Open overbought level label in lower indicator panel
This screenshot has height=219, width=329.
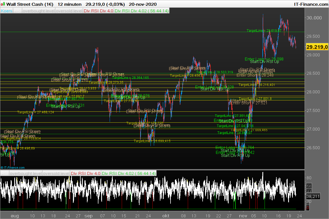pyautogui.click(x=26, y=173)
